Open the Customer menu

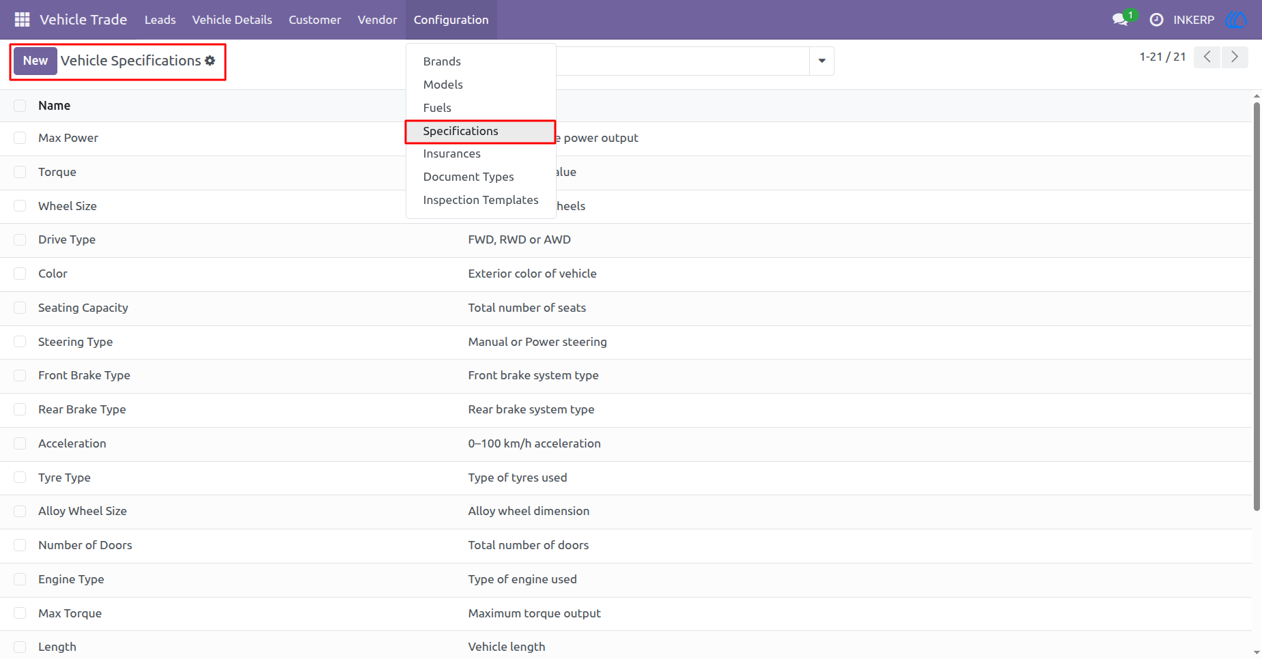315,20
